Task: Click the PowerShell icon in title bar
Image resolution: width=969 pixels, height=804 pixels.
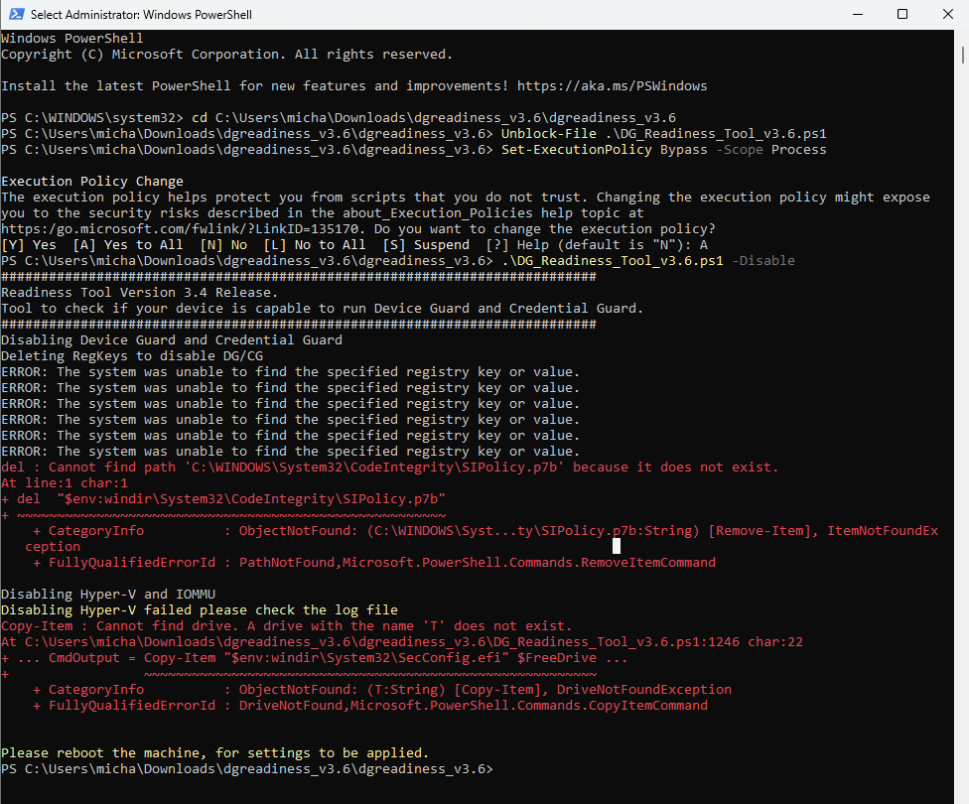Action: 16,14
